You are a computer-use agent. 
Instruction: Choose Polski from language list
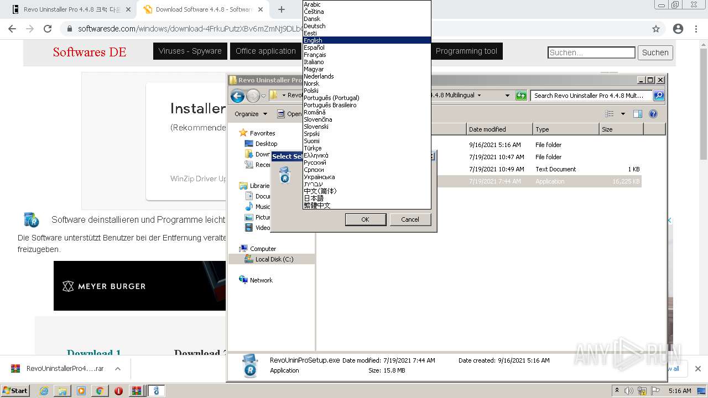click(367, 91)
